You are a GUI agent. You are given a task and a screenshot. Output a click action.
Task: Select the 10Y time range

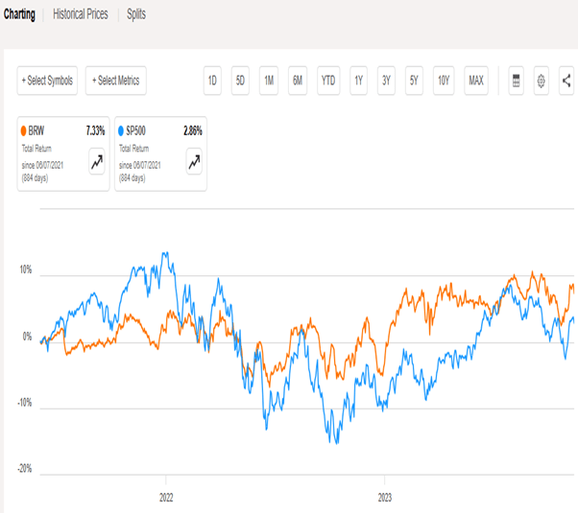[x=443, y=82]
